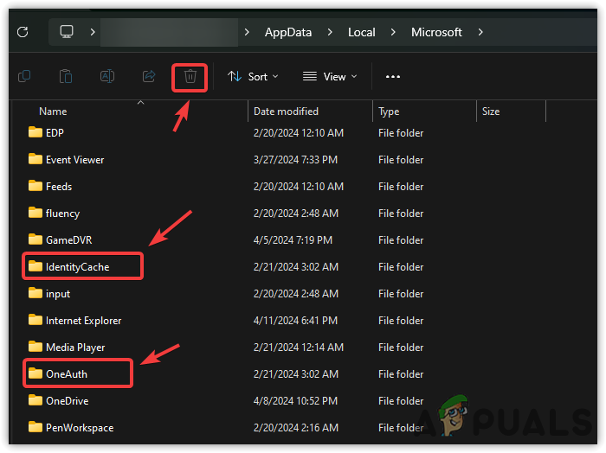Select the IdentityCache folder icon

tap(35, 266)
